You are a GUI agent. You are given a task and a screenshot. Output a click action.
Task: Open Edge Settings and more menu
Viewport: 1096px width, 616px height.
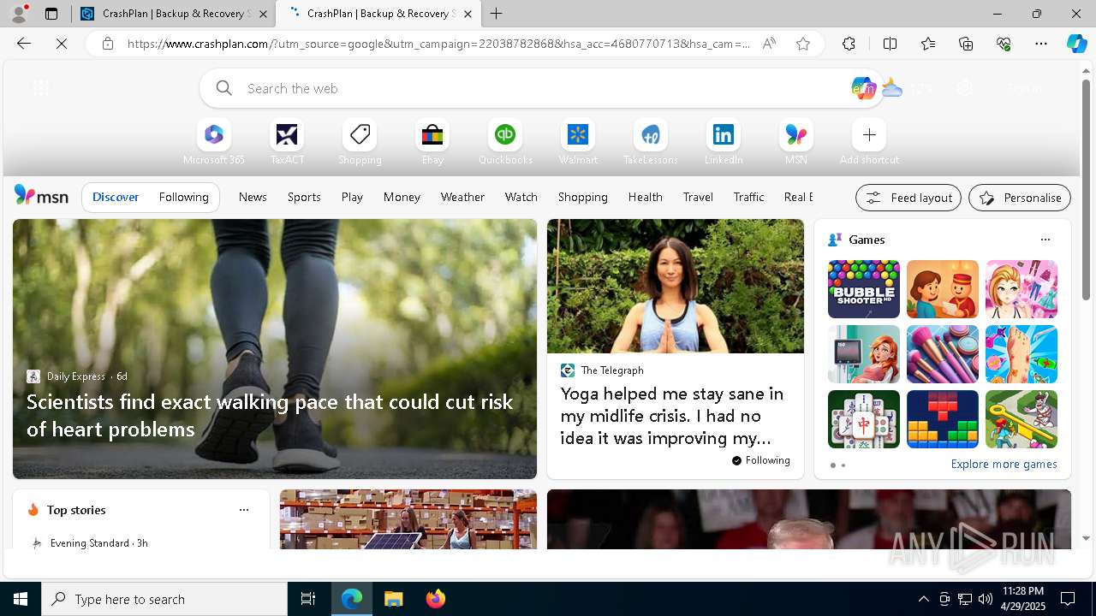1041,44
